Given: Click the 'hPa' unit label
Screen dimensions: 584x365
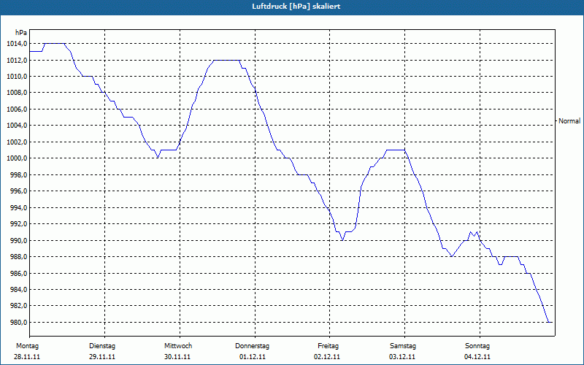Looking at the screenshot, I should (x=21, y=33).
